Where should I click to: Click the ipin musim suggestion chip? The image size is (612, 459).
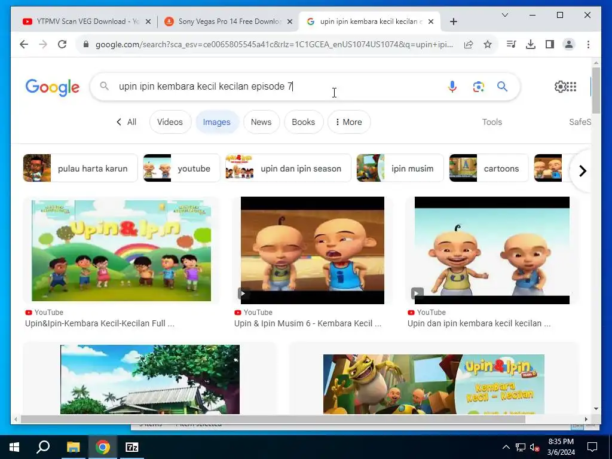click(400, 168)
